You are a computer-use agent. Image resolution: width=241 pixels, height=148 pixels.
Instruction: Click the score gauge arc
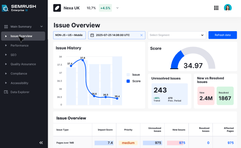pos(193,58)
